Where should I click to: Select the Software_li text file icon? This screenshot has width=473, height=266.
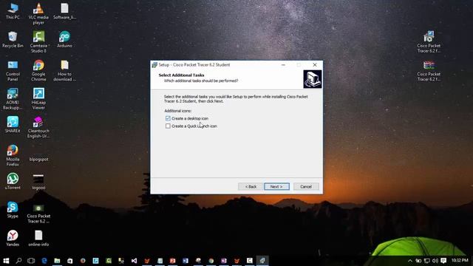64,11
